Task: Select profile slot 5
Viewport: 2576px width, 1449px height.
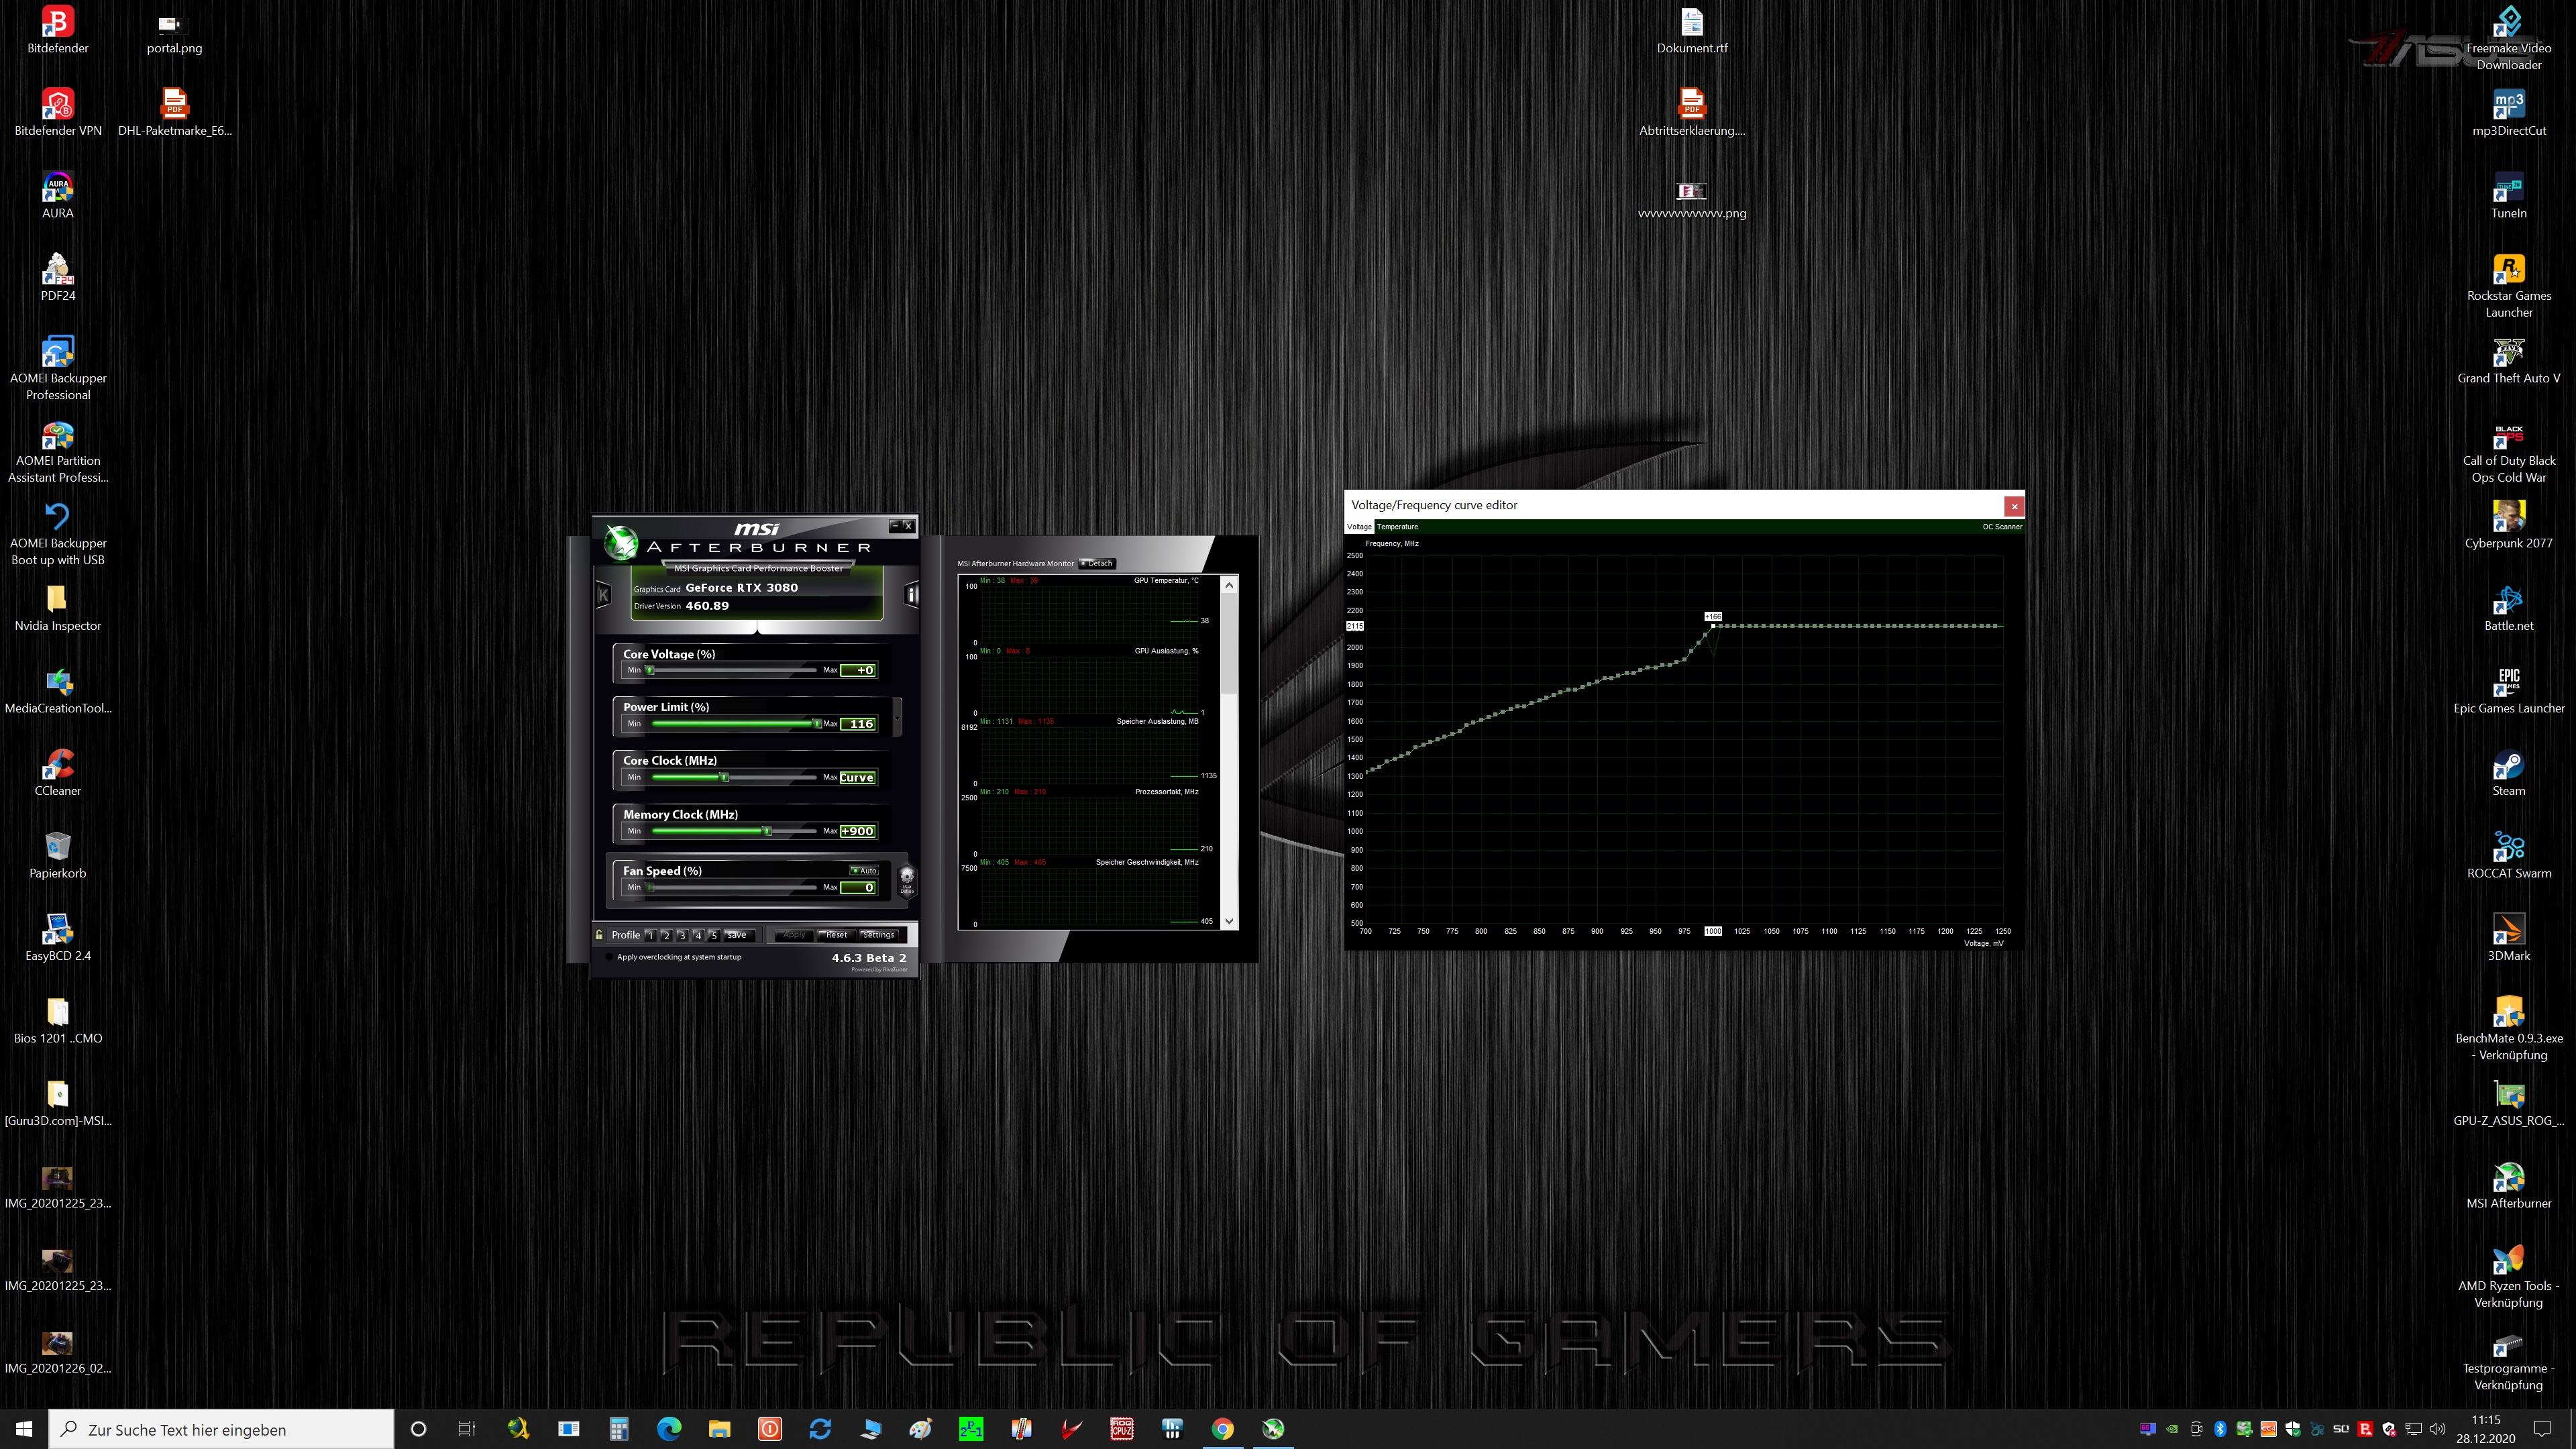Action: coord(713,935)
